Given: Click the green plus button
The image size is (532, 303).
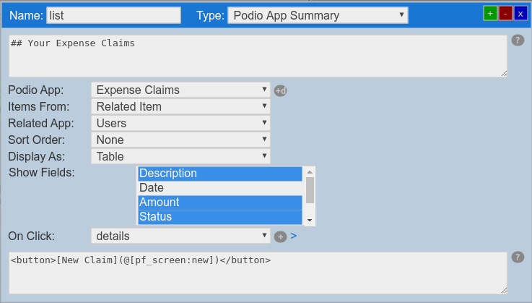Looking at the screenshot, I should pyautogui.click(x=490, y=14).
